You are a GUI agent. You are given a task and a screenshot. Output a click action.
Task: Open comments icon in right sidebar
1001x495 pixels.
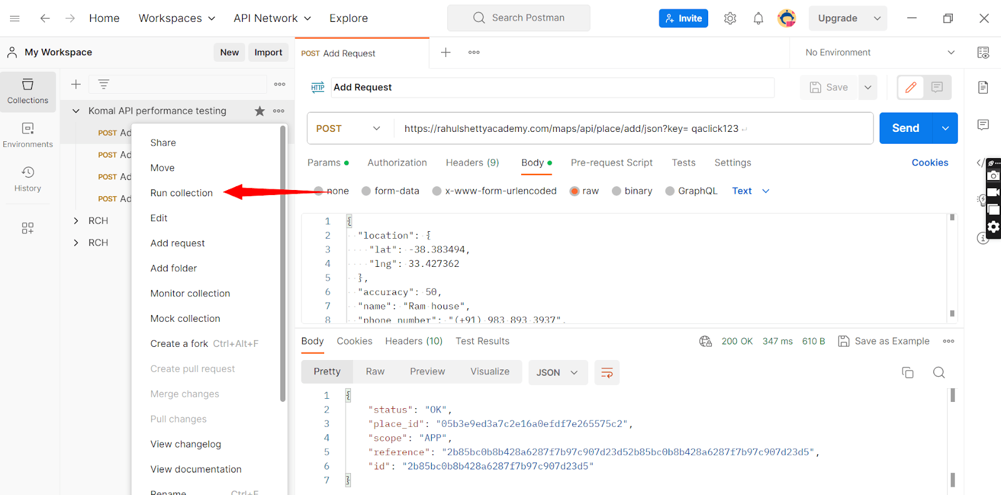point(983,125)
